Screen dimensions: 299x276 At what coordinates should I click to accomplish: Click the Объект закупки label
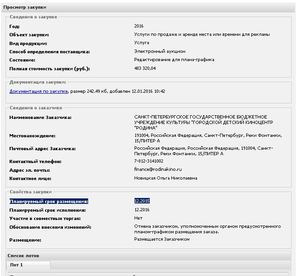(x=29, y=35)
